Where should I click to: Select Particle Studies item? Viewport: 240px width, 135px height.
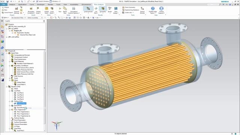click(19, 118)
